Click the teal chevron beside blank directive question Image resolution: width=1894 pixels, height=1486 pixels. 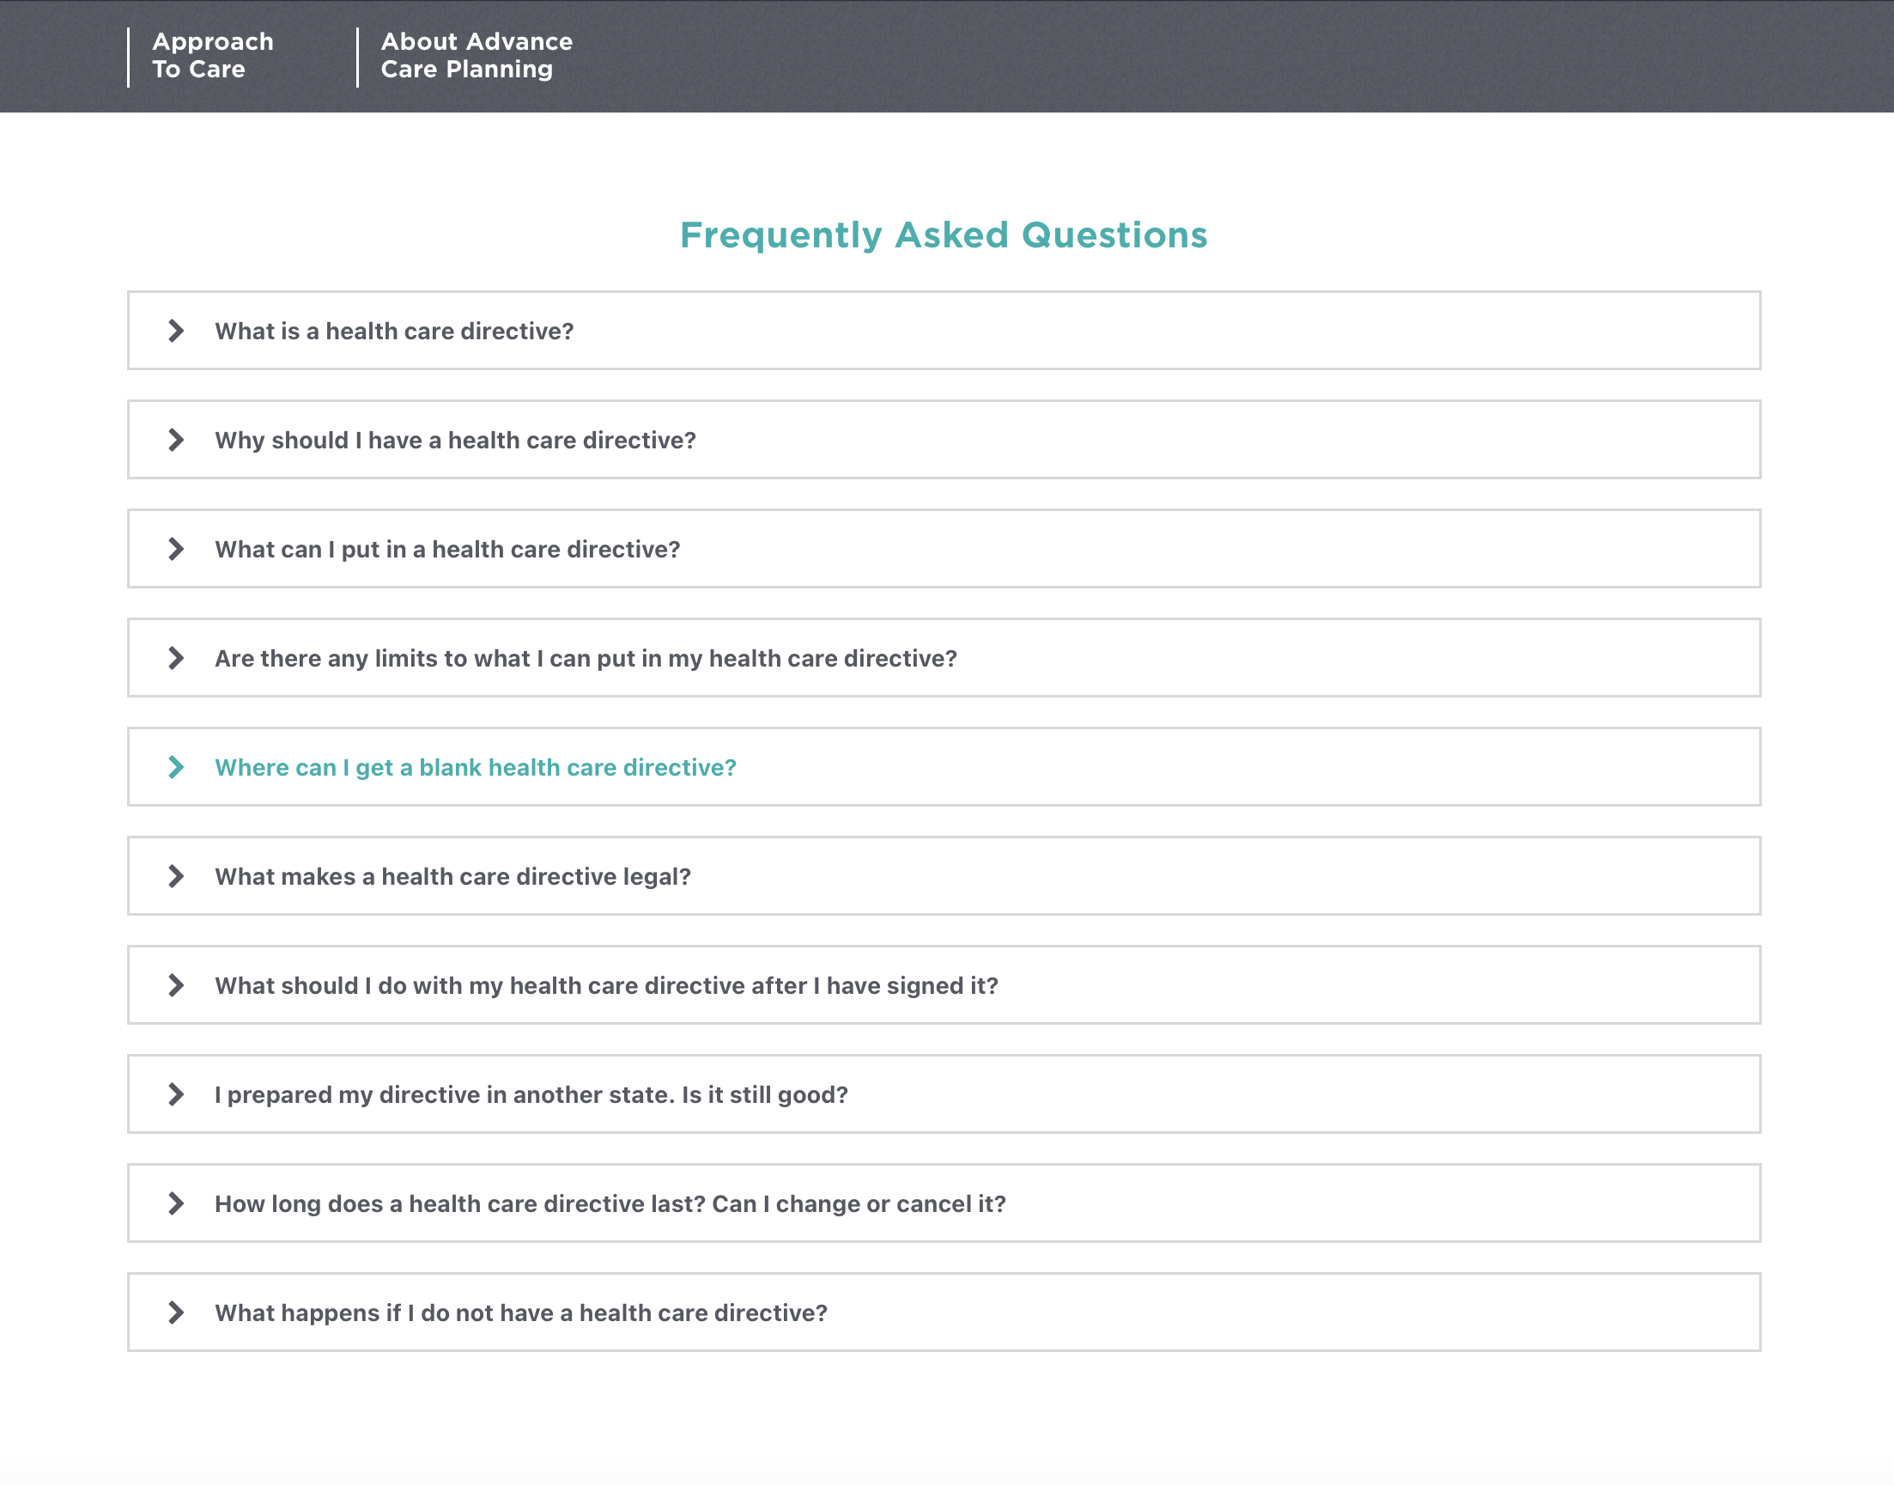pyautogui.click(x=176, y=767)
